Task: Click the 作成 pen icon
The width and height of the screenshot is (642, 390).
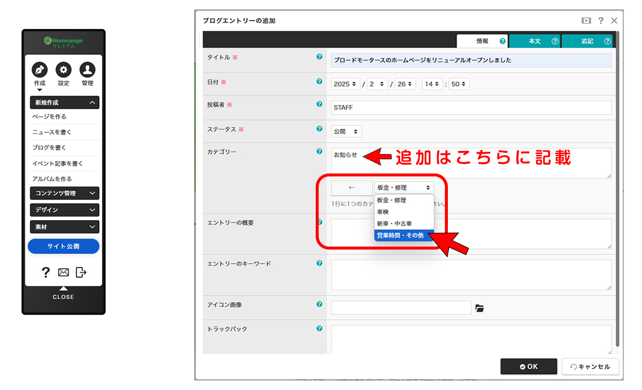Action: (x=40, y=70)
